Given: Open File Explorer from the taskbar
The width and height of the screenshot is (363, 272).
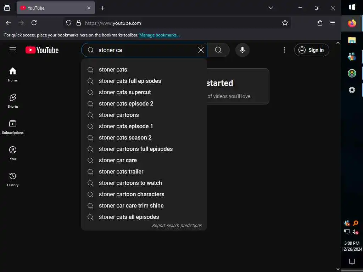Looking at the screenshot, I should (352, 40).
